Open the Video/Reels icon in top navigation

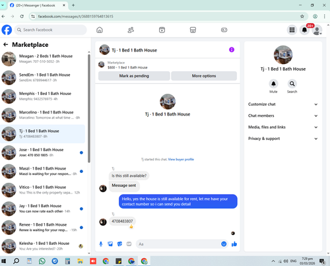(162, 30)
